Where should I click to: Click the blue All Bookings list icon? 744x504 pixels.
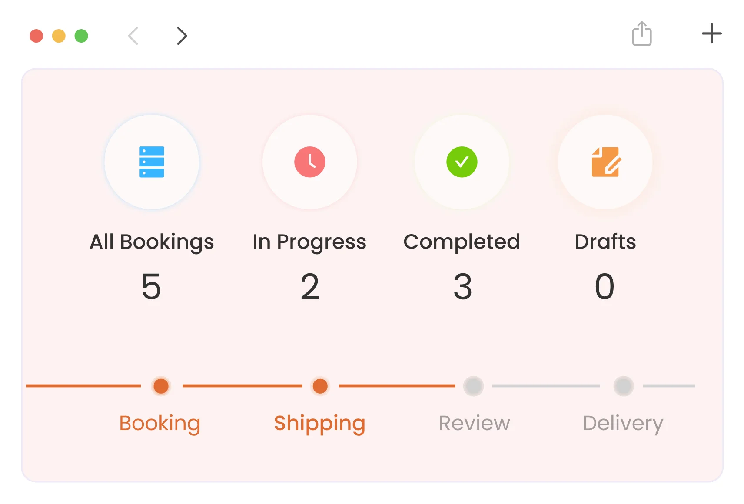point(152,162)
